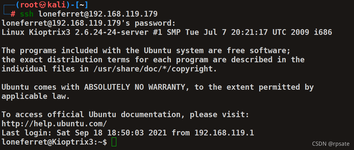Click the loneferret@192.168.119.179 argument text
Viewport: 354px width, 150px height.
click(x=98, y=14)
